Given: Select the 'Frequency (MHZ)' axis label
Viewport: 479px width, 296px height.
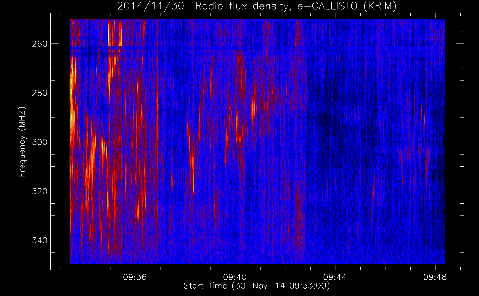Looking at the screenshot, I should click(22, 142).
